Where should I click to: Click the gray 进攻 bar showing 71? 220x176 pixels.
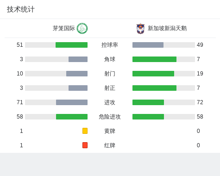[x=72, y=102]
